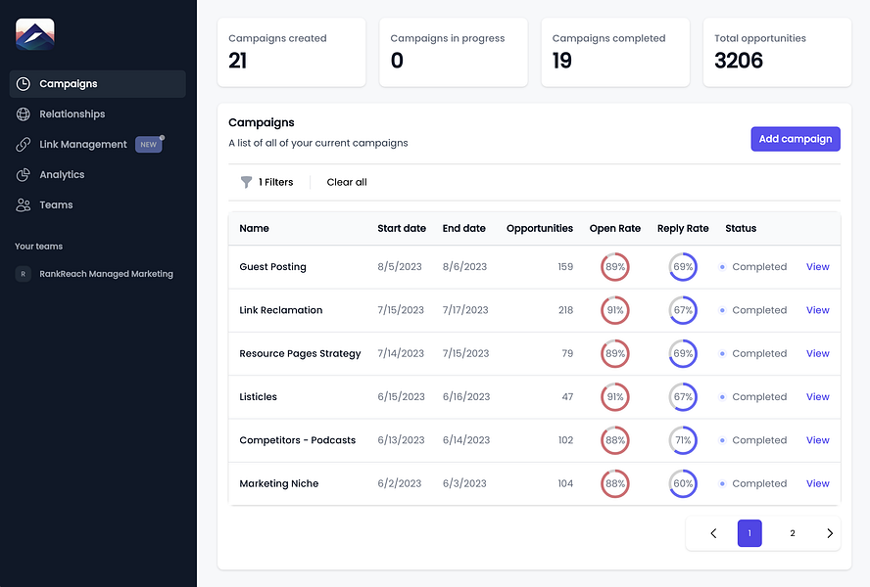Image resolution: width=870 pixels, height=587 pixels.
Task: Open the 1 Filters dropdown
Action: click(x=275, y=182)
